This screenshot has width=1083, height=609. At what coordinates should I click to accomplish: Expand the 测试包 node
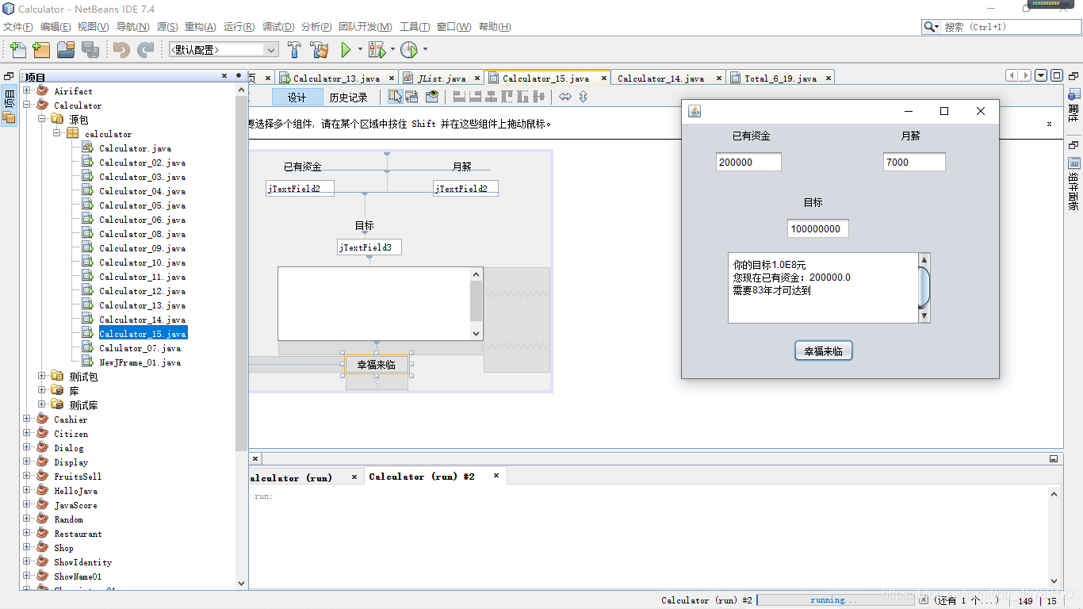42,376
